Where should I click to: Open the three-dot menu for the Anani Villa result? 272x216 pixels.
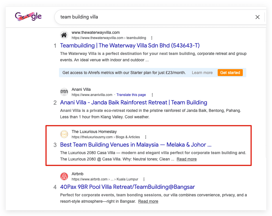point(152,95)
